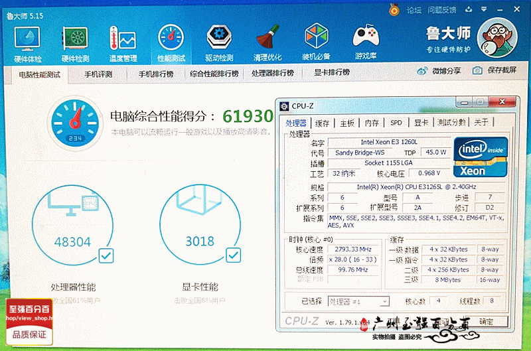Click 插槽 value Socket 1155 LGA
Viewport: 531px width, 351px height.
[389, 163]
